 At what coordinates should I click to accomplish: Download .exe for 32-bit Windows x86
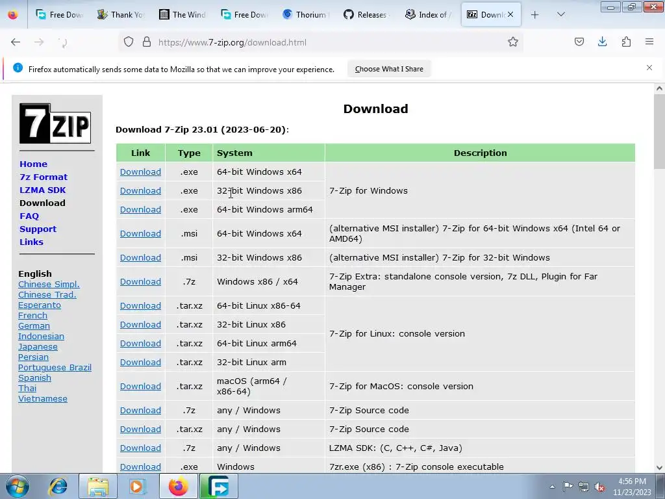pyautogui.click(x=140, y=190)
